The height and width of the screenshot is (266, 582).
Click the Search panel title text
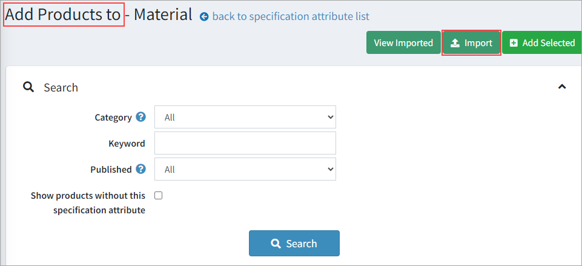click(x=61, y=87)
